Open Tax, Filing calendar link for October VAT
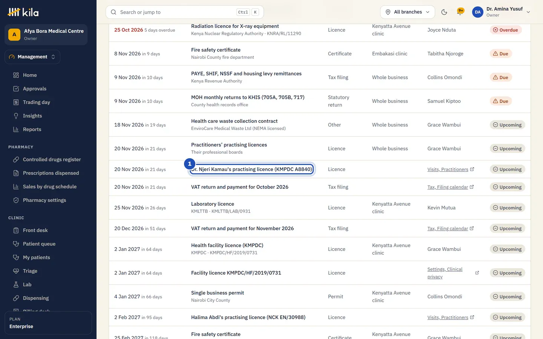543x339 pixels. click(x=451, y=187)
